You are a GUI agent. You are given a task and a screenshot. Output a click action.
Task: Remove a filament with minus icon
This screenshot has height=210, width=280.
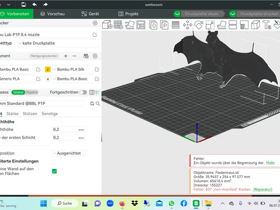point(74,56)
